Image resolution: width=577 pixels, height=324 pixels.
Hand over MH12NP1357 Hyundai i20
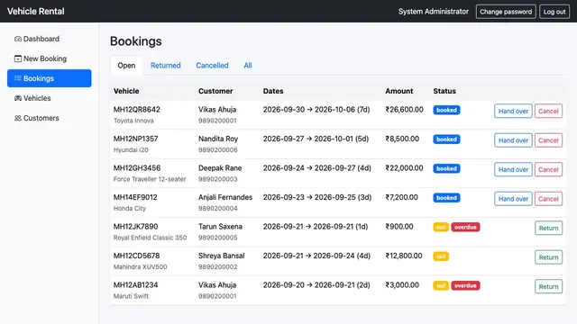click(x=513, y=140)
